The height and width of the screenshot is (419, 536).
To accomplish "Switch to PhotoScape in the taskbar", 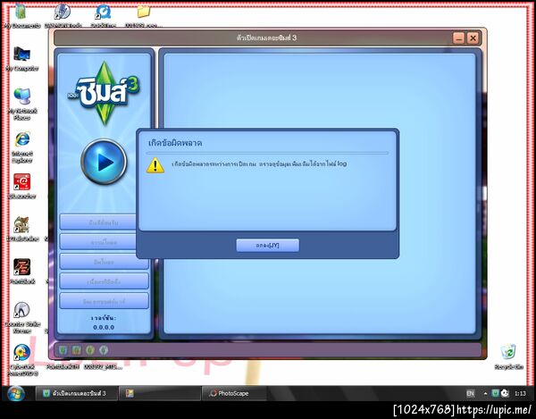I will click(x=233, y=393).
